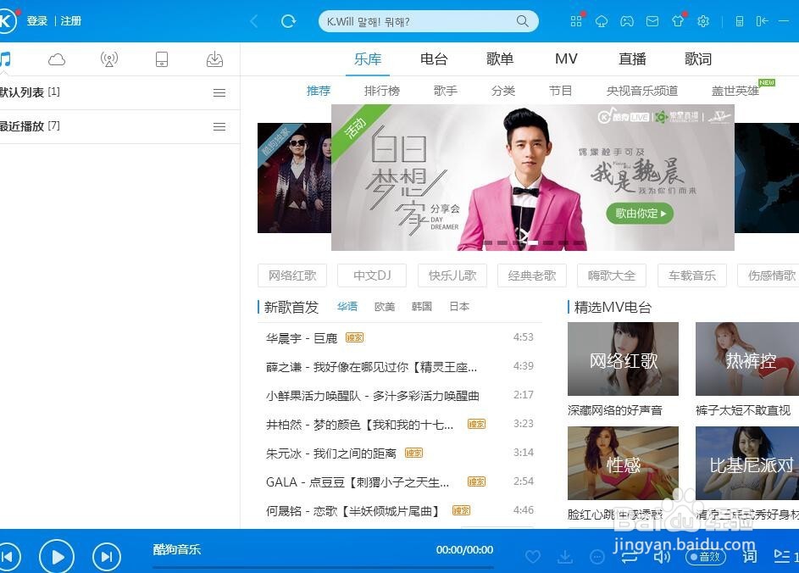Screen dimensions: 799x573
Task: Click the next track button
Action: tap(107, 557)
